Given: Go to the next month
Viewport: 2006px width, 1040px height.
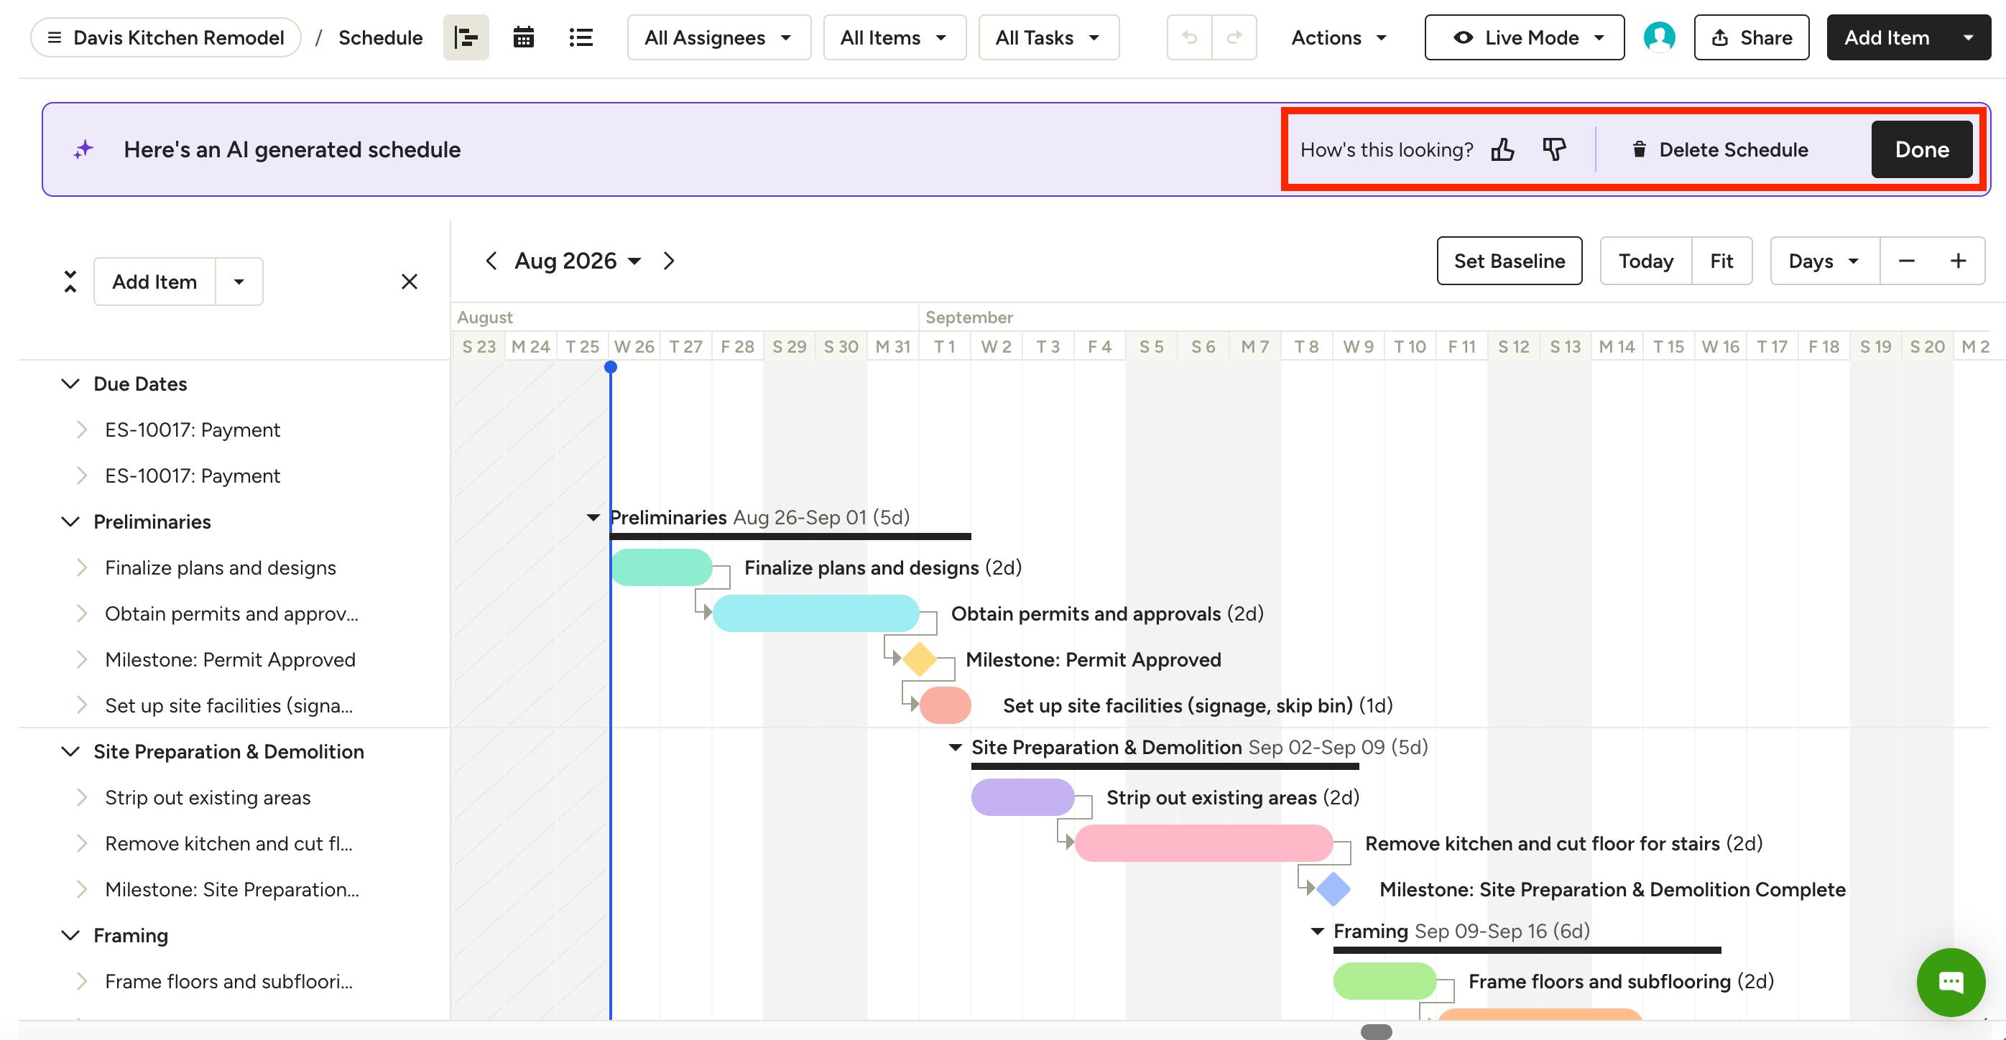Looking at the screenshot, I should [x=668, y=261].
